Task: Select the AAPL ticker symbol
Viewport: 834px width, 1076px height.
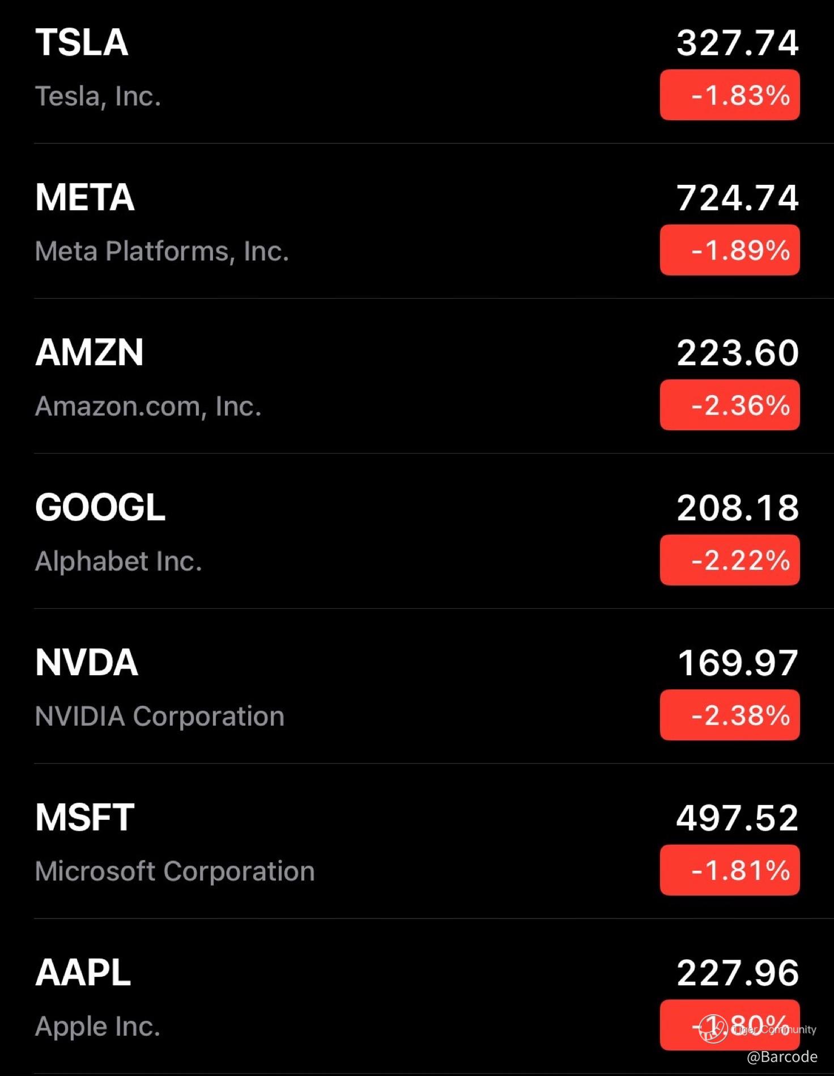Action: (83, 972)
